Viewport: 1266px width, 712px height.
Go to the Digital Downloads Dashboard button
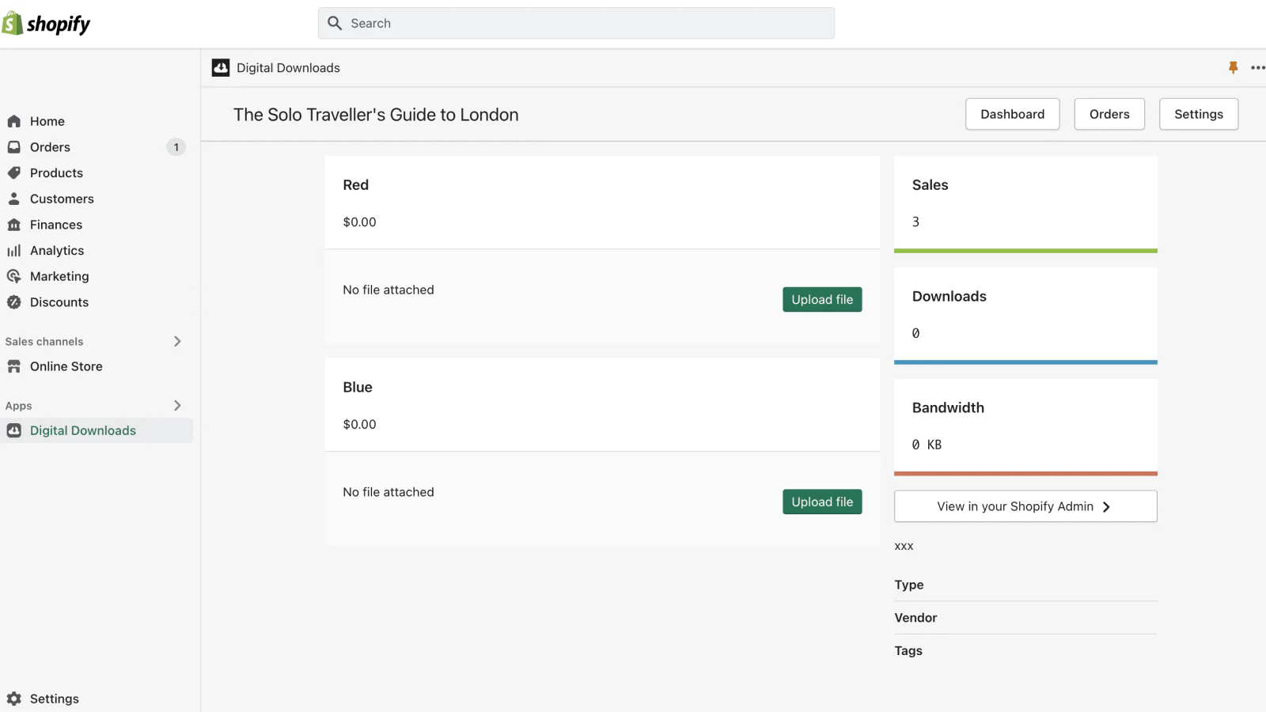click(x=1012, y=114)
